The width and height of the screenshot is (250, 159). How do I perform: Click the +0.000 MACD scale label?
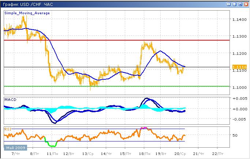click(240, 109)
